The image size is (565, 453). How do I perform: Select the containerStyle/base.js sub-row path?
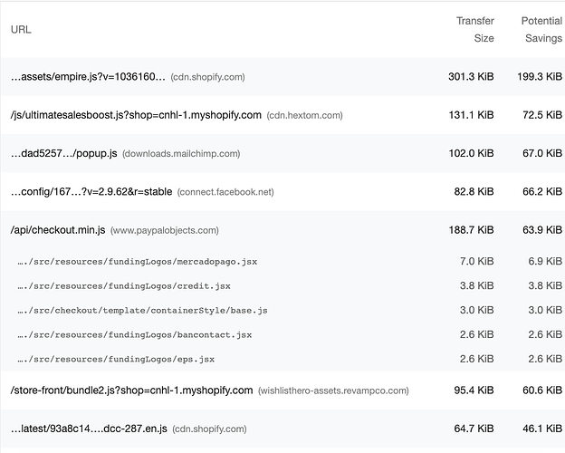[142, 311]
